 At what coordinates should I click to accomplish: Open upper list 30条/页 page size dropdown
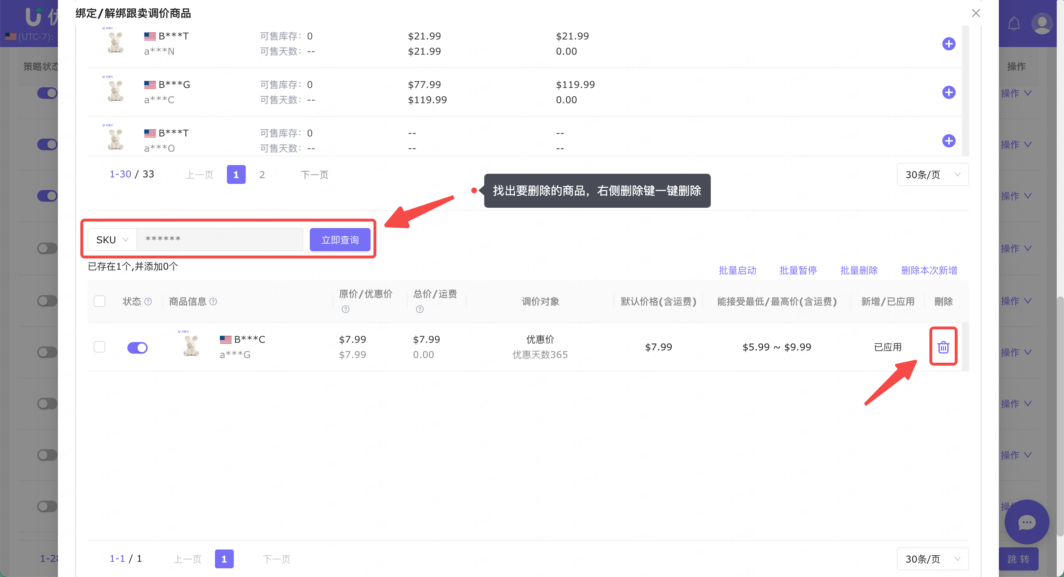pyautogui.click(x=932, y=175)
